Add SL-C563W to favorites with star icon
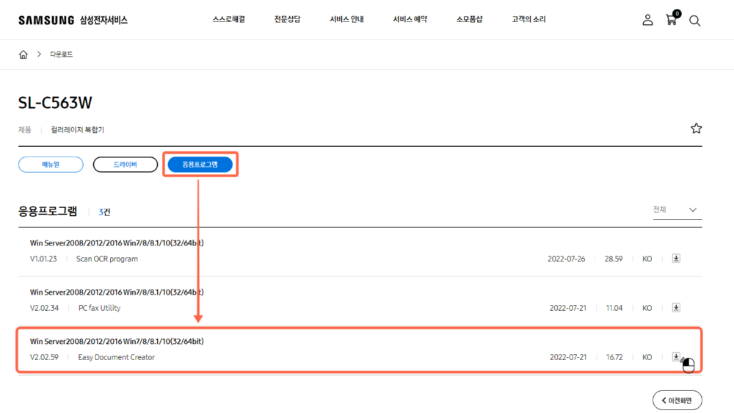 (x=696, y=129)
